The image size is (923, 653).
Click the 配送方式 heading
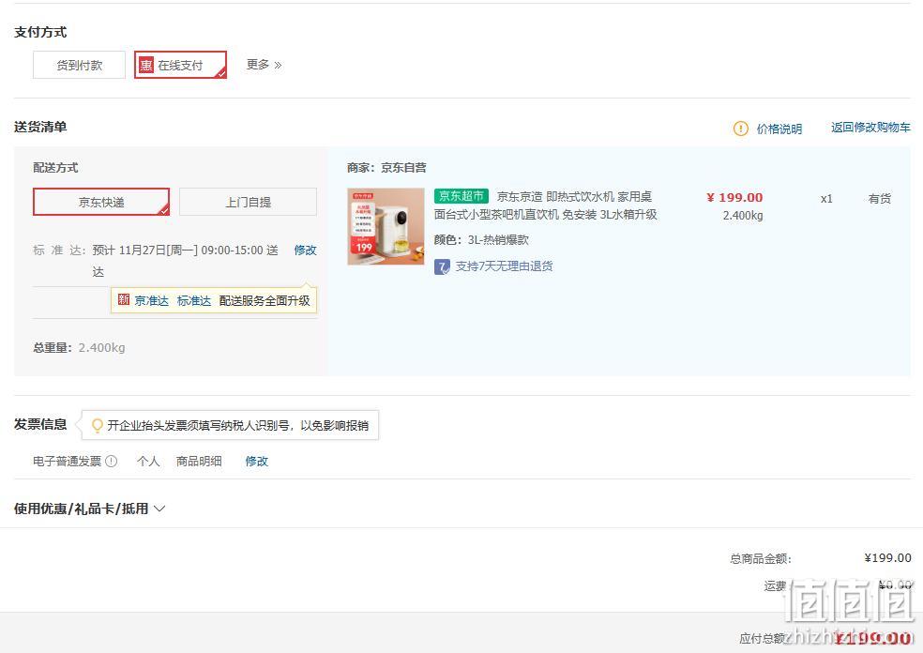coord(55,168)
